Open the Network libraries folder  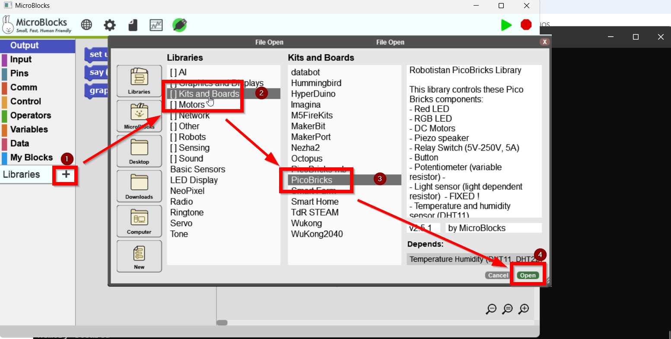(224, 116)
